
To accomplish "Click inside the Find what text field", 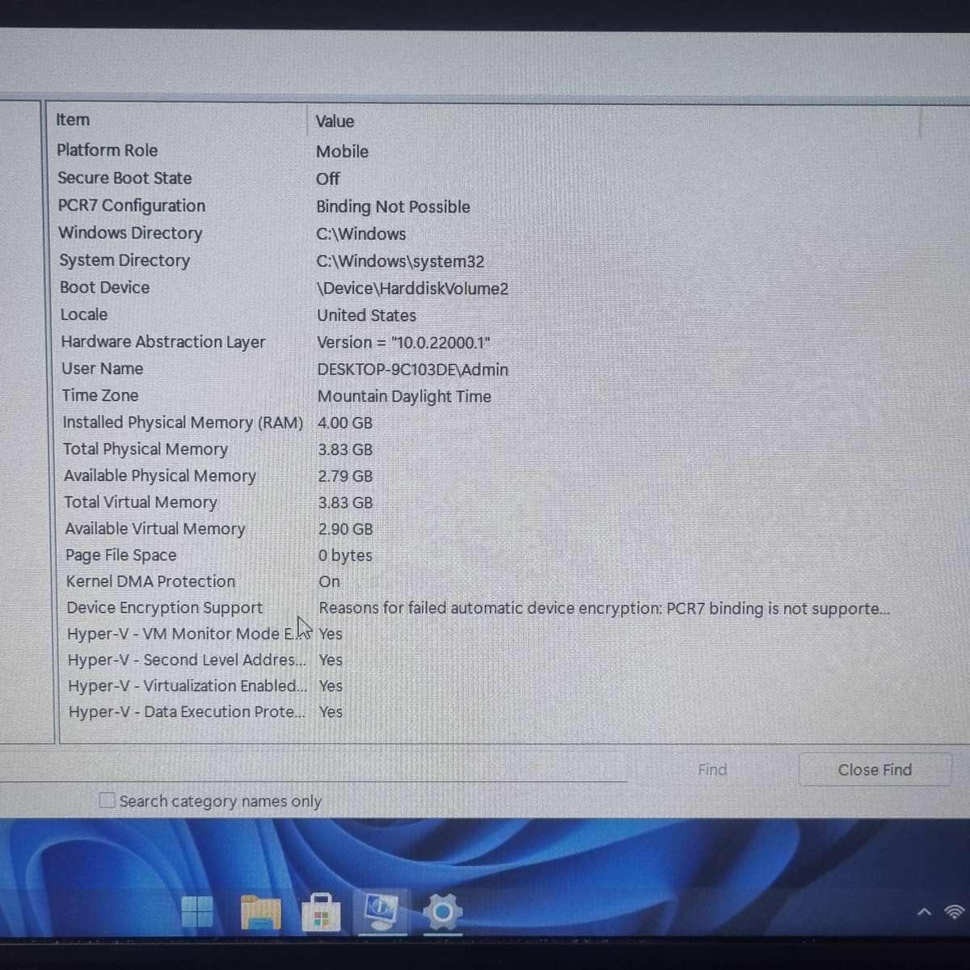I will [x=323, y=770].
